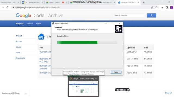Click the forward navigation arrow
This screenshot has height=97, width=174.
click(x=3, y=8)
